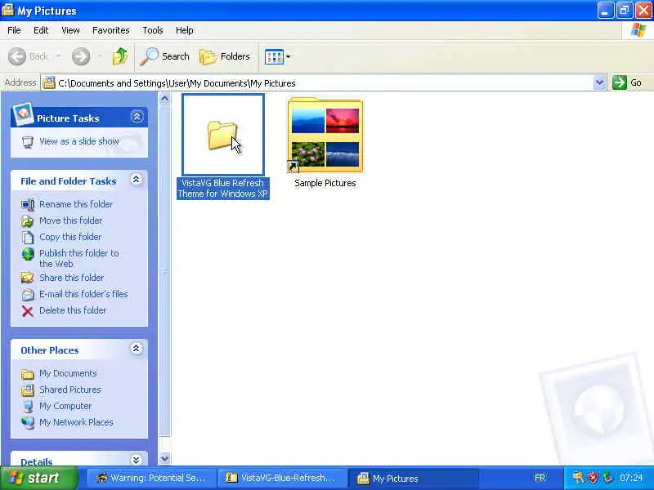Open Forward history dropdown arrow
The image size is (654, 490).
coord(100,56)
